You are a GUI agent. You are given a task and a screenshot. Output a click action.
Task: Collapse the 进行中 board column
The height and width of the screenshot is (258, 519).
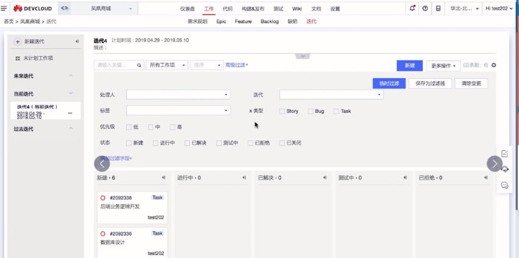pos(244,177)
